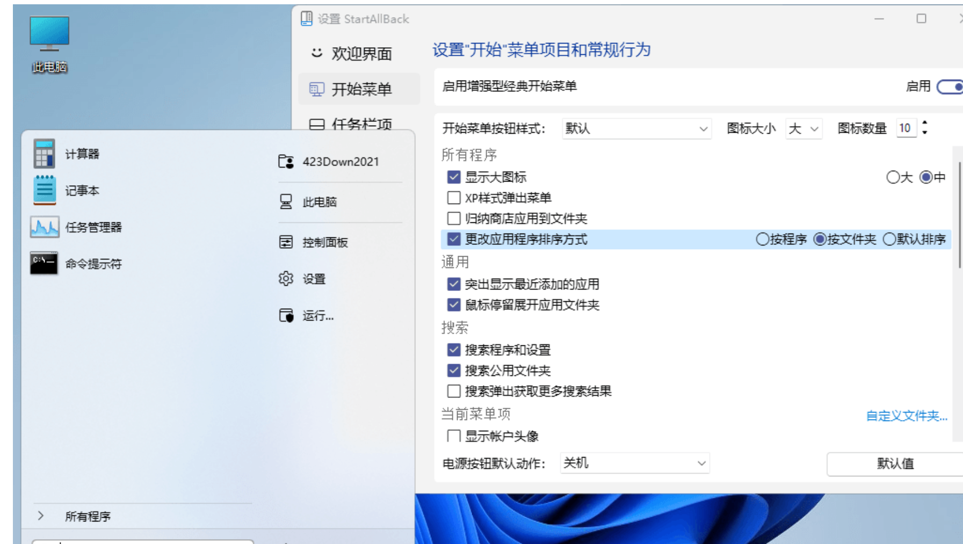Click 任务管理器 pinned program label
Screen dimensions: 963x544
(93, 227)
